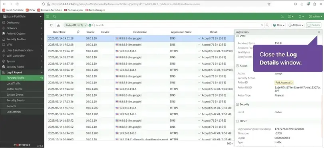Open the help question mark menu
The image size is (324, 148).
290,16
